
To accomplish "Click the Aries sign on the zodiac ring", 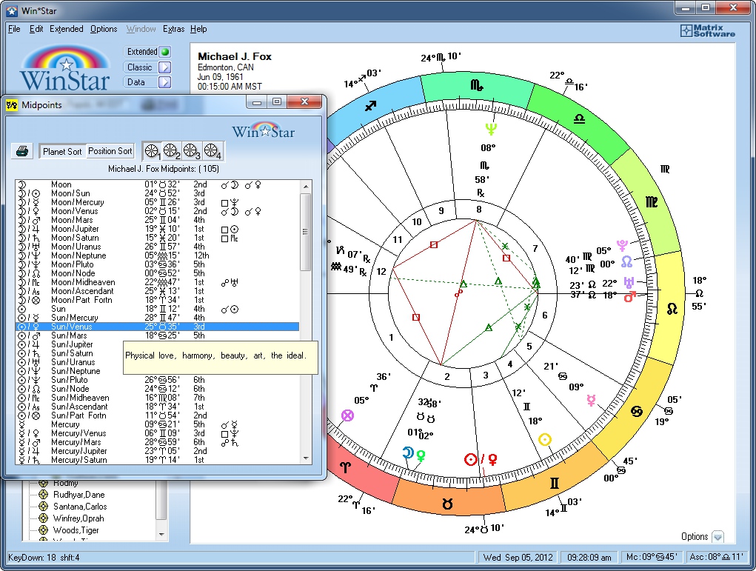I will click(x=345, y=467).
